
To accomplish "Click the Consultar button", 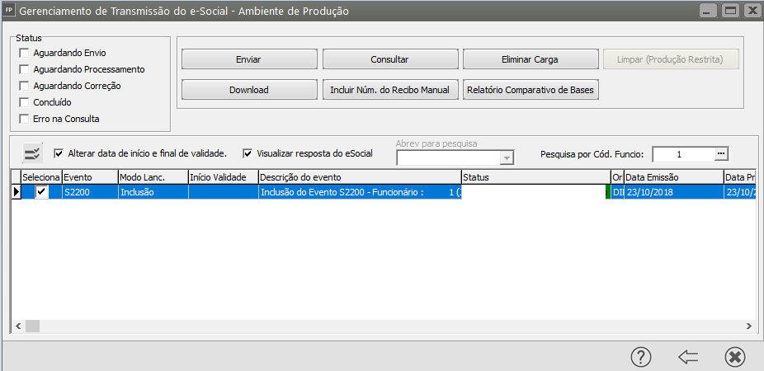I will pos(389,59).
